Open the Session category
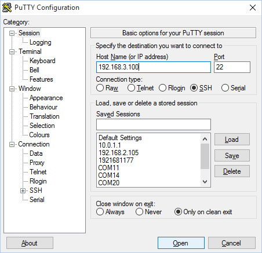 click(x=29, y=33)
